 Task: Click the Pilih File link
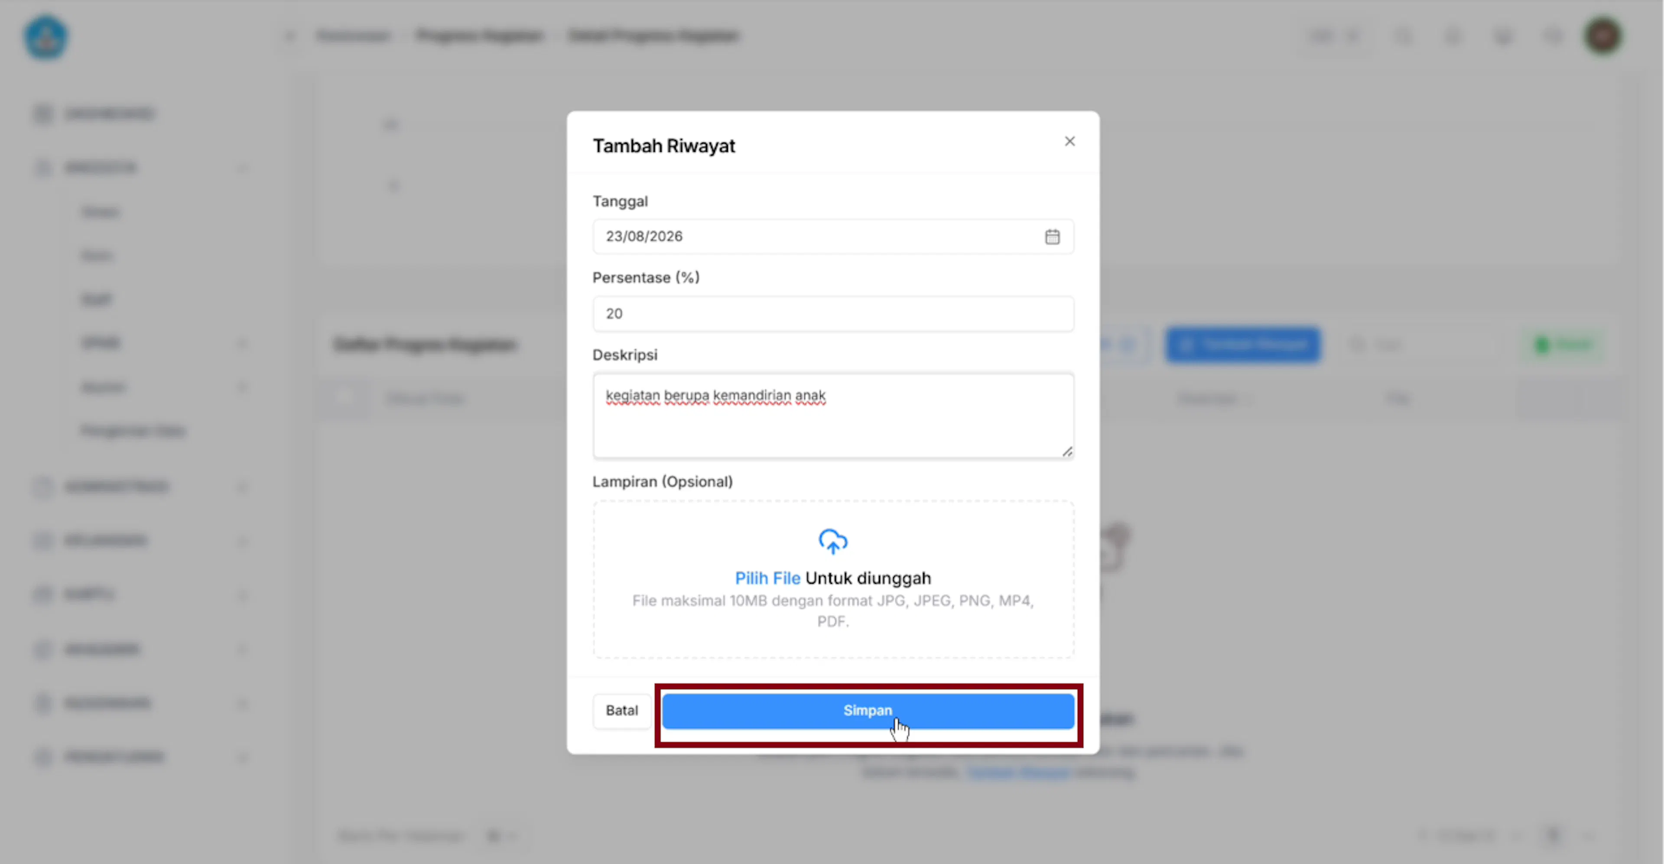[767, 578]
